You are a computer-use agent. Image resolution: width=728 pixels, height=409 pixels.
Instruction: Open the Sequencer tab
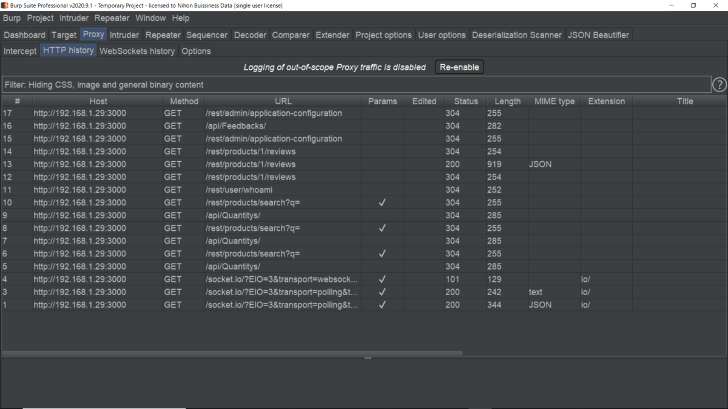click(x=207, y=35)
